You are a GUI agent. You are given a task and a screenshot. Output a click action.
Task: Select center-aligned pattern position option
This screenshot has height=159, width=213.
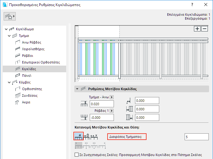(x=86, y=145)
